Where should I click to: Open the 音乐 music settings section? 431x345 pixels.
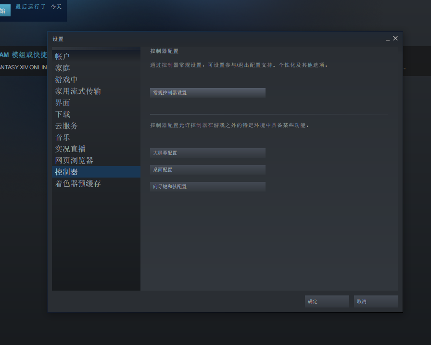(63, 137)
